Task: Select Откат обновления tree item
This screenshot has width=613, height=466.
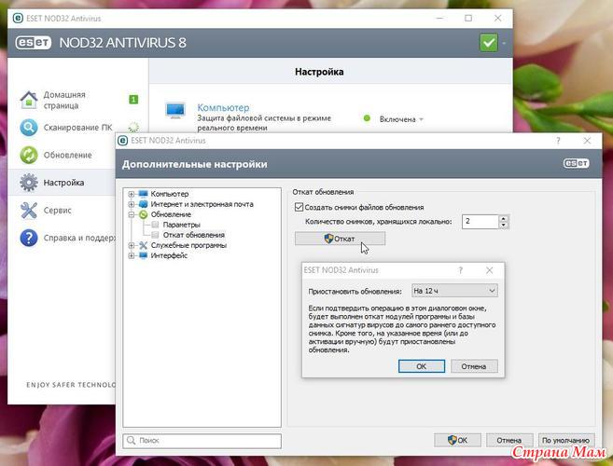Action: tap(193, 235)
